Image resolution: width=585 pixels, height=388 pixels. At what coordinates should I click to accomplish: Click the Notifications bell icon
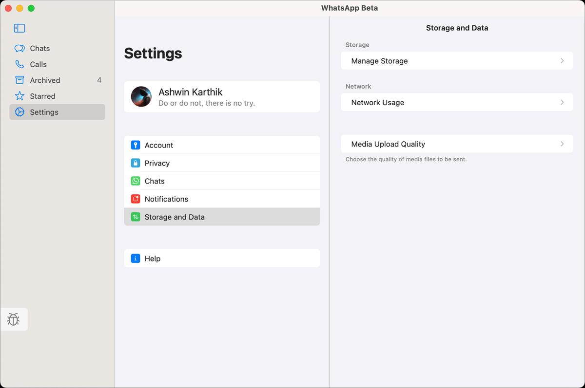(135, 199)
